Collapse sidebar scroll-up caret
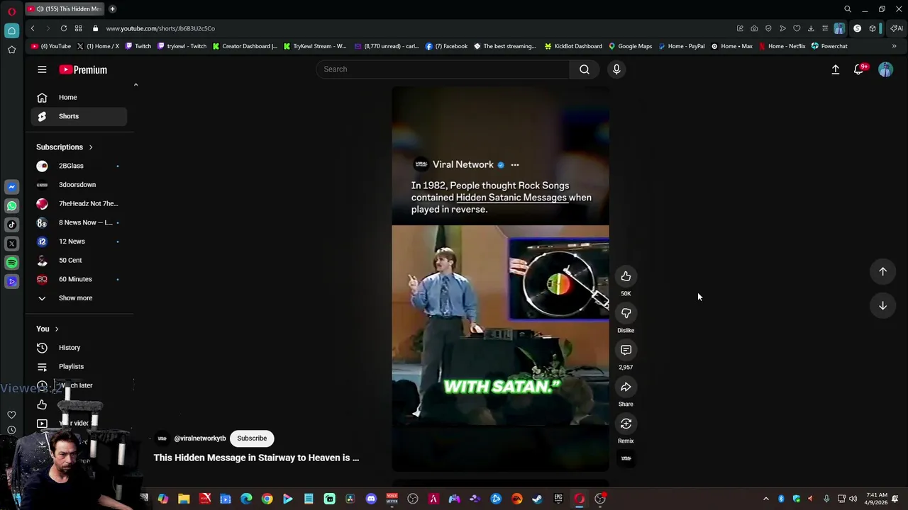Viewport: 908px width, 510px height. [x=135, y=85]
